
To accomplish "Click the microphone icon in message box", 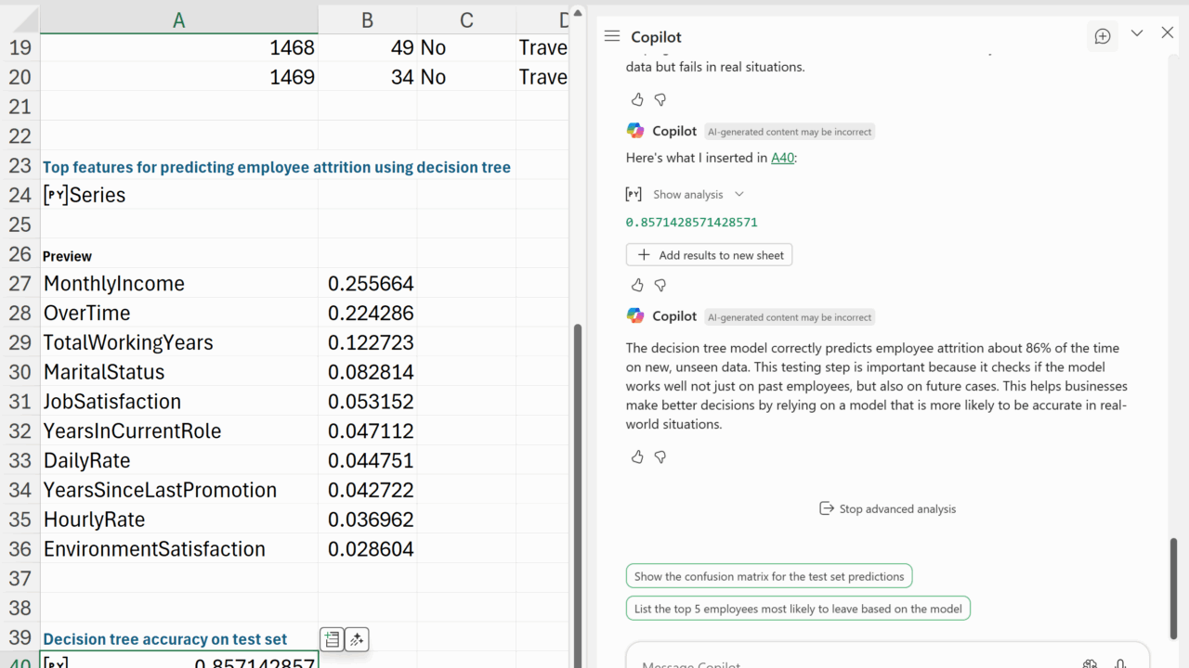I will tap(1120, 663).
